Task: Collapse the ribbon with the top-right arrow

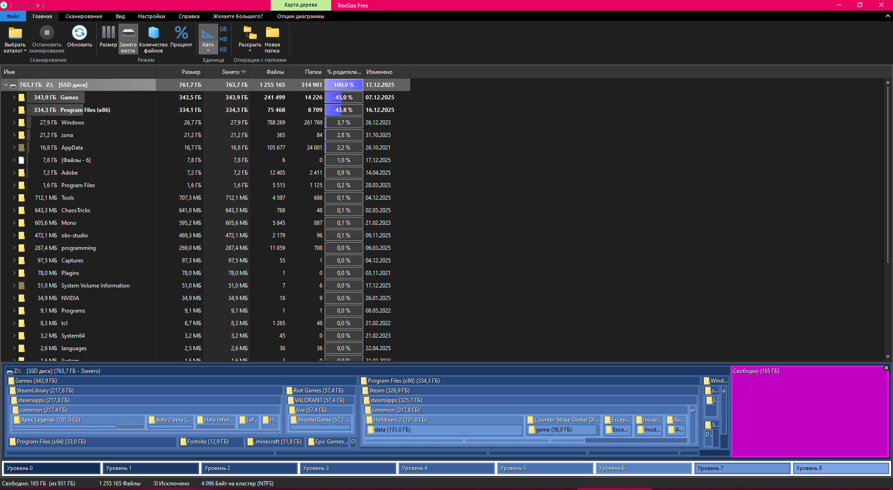Action: point(887,16)
